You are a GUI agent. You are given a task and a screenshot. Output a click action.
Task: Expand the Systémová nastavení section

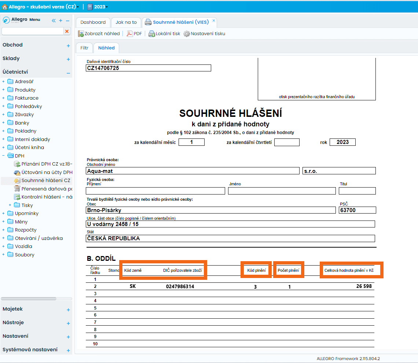pos(68,351)
